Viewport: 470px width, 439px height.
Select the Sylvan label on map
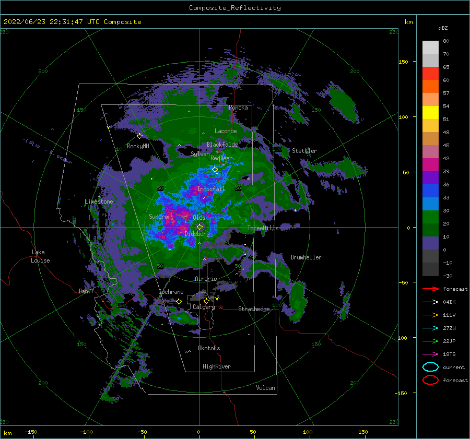click(x=200, y=154)
